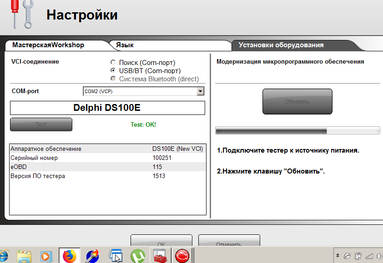Click the speaker volume tray icon
This screenshot has height=263, width=383.
(x=380, y=256)
